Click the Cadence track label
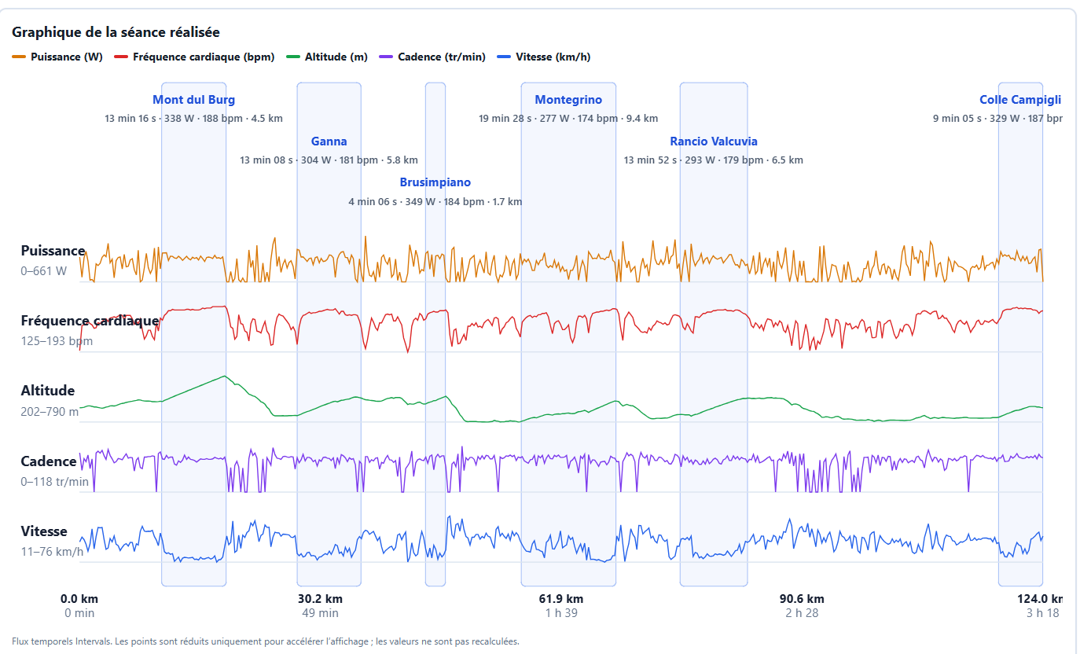1080x654 pixels. coord(49,461)
